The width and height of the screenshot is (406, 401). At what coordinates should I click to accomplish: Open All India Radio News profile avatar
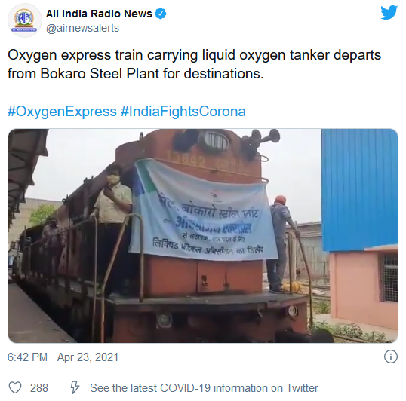(x=24, y=20)
